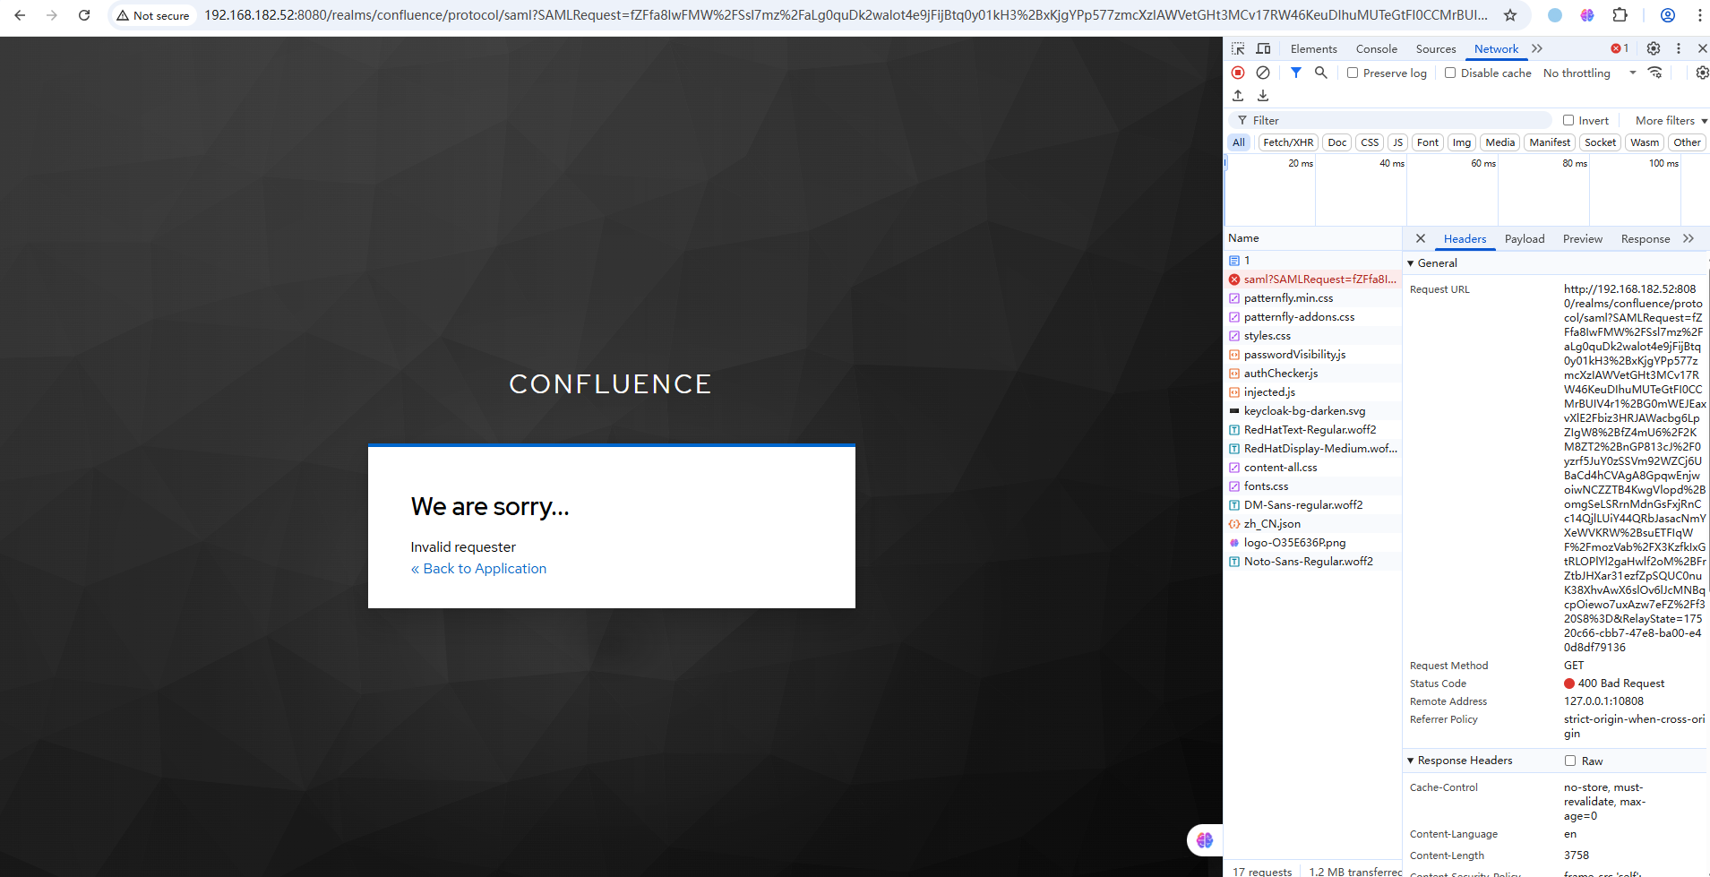Image resolution: width=1710 pixels, height=877 pixels.
Task: Select logo-O35E636P.png request
Action: click(x=1312, y=543)
